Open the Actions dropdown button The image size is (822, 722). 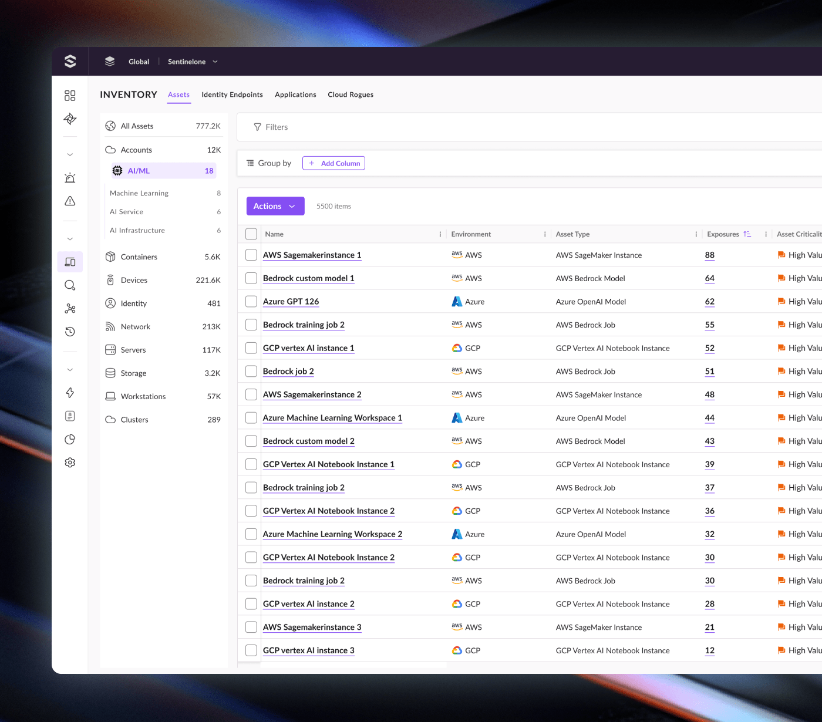[275, 206]
